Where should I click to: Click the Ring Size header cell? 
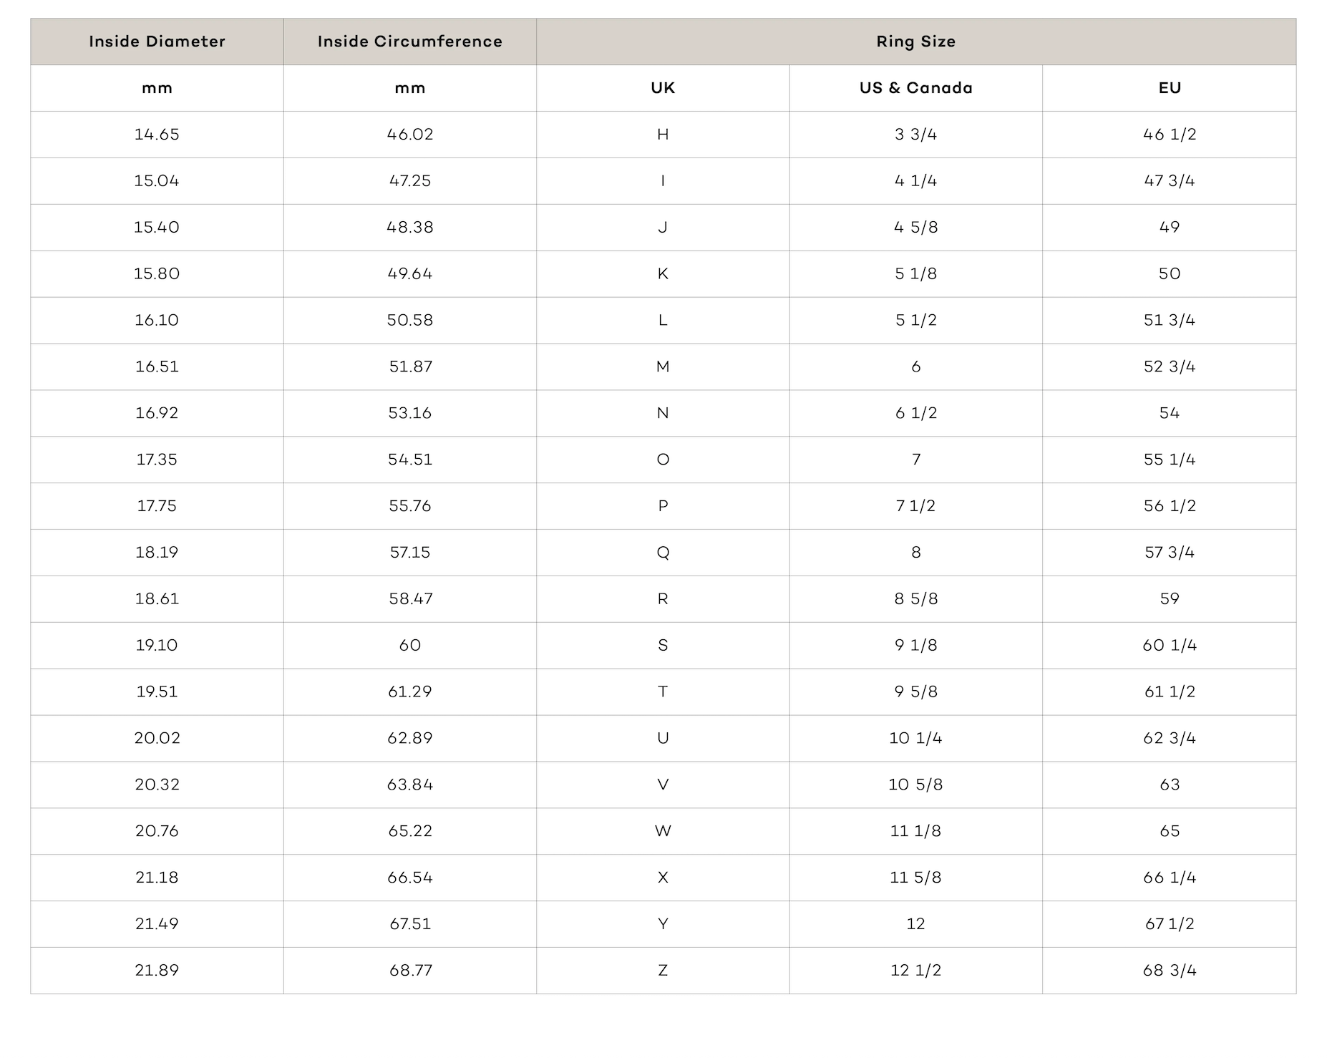click(x=915, y=42)
